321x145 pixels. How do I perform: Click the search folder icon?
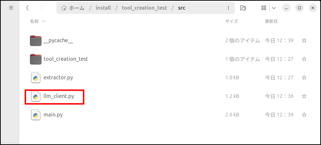(x=243, y=8)
